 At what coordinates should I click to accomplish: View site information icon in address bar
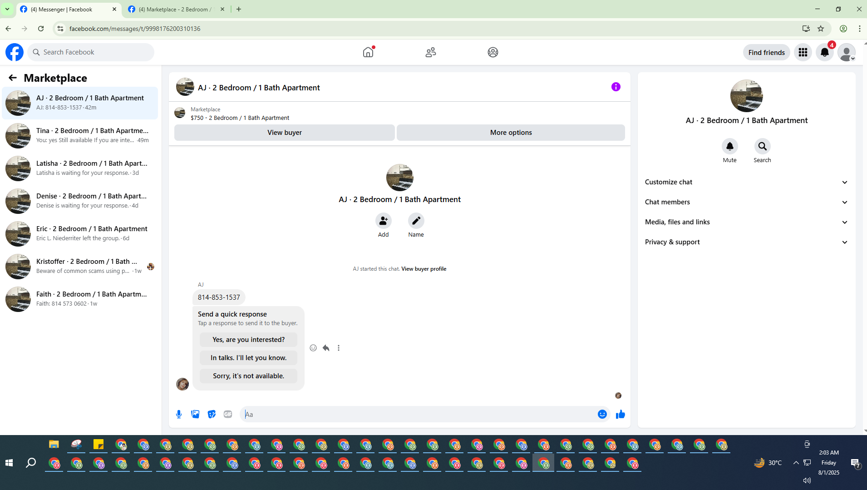[60, 29]
